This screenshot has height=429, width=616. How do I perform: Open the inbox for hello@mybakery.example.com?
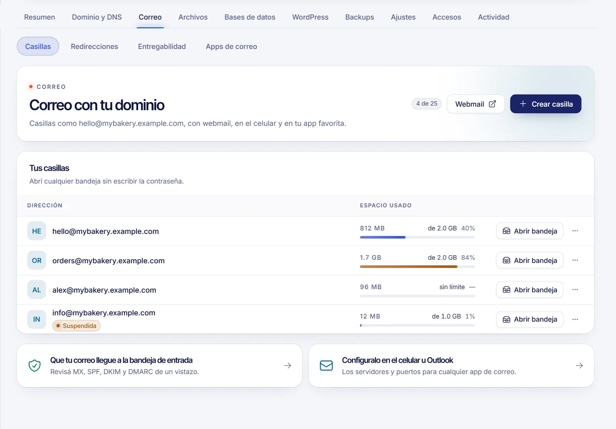[x=530, y=231]
